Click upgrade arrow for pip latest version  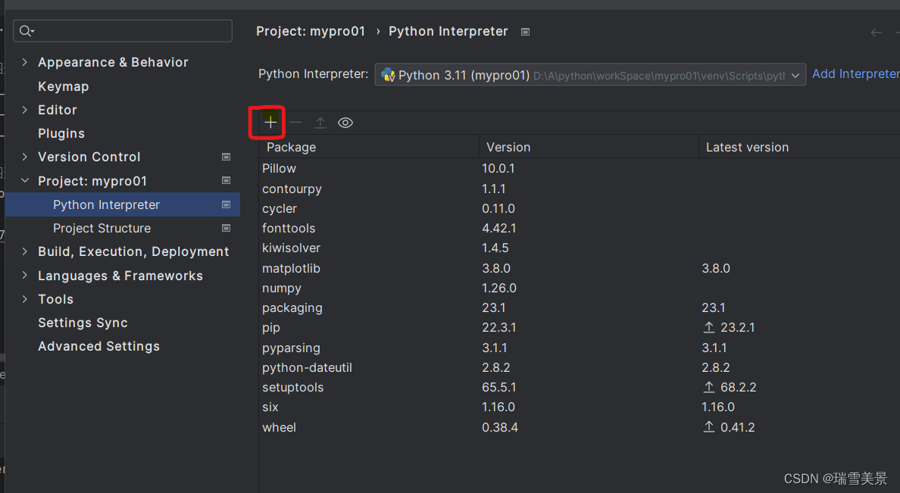coord(709,327)
